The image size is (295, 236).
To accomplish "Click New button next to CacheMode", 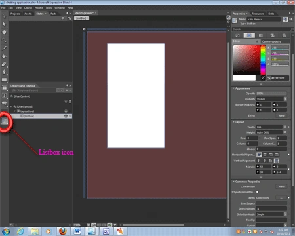I will pos(281,187).
